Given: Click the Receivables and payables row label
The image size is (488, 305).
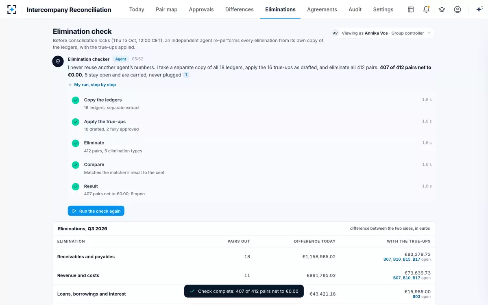Looking at the screenshot, I should coord(86,257).
